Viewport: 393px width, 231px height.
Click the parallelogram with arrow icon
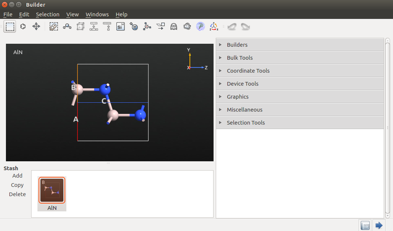161,26
